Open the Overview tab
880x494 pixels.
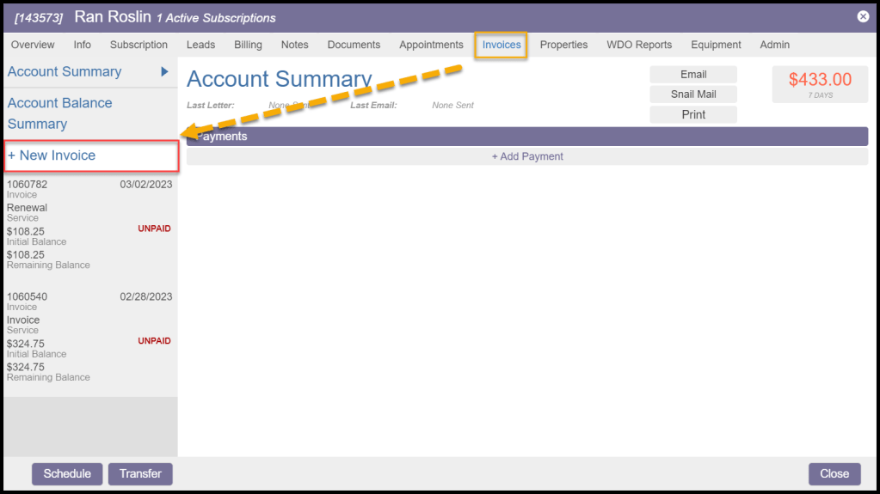point(33,45)
